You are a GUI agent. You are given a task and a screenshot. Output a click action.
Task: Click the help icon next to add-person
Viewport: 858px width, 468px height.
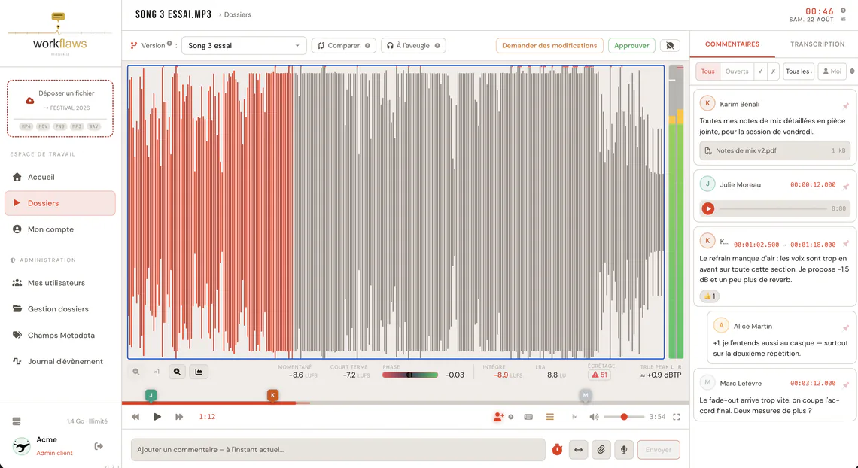pyautogui.click(x=510, y=417)
